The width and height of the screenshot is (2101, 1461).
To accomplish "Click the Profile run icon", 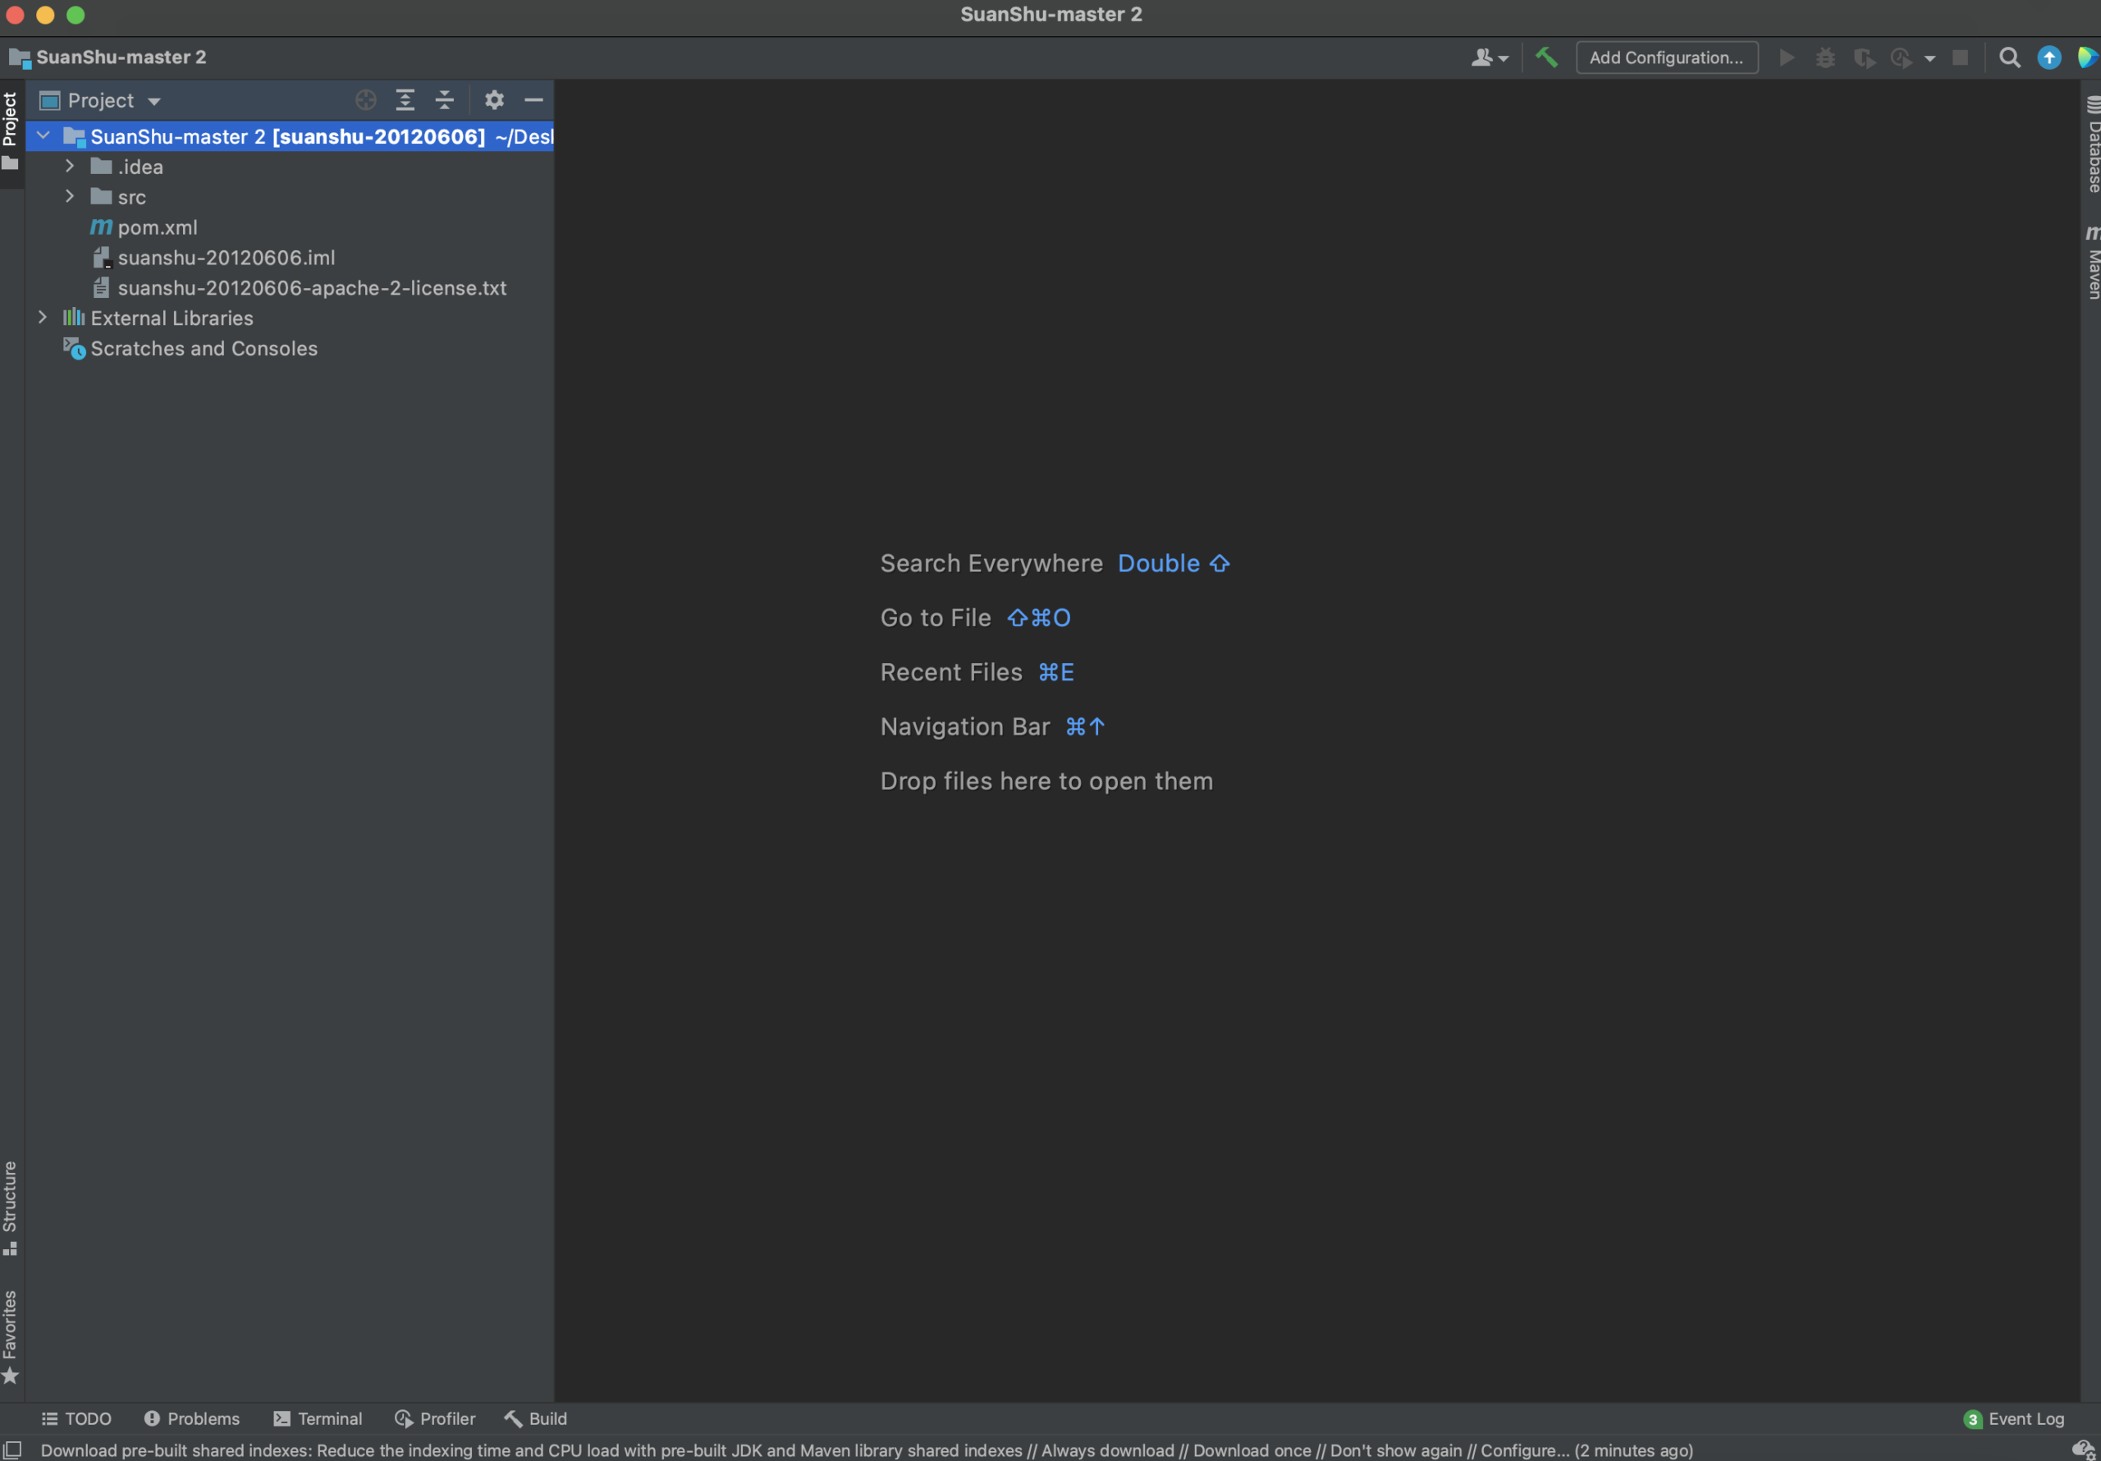I will [x=1902, y=57].
